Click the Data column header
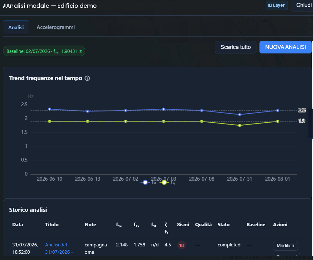 (x=18, y=224)
